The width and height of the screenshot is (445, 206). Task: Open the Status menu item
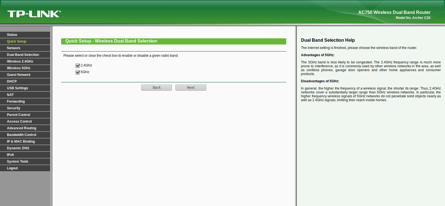[25, 35]
